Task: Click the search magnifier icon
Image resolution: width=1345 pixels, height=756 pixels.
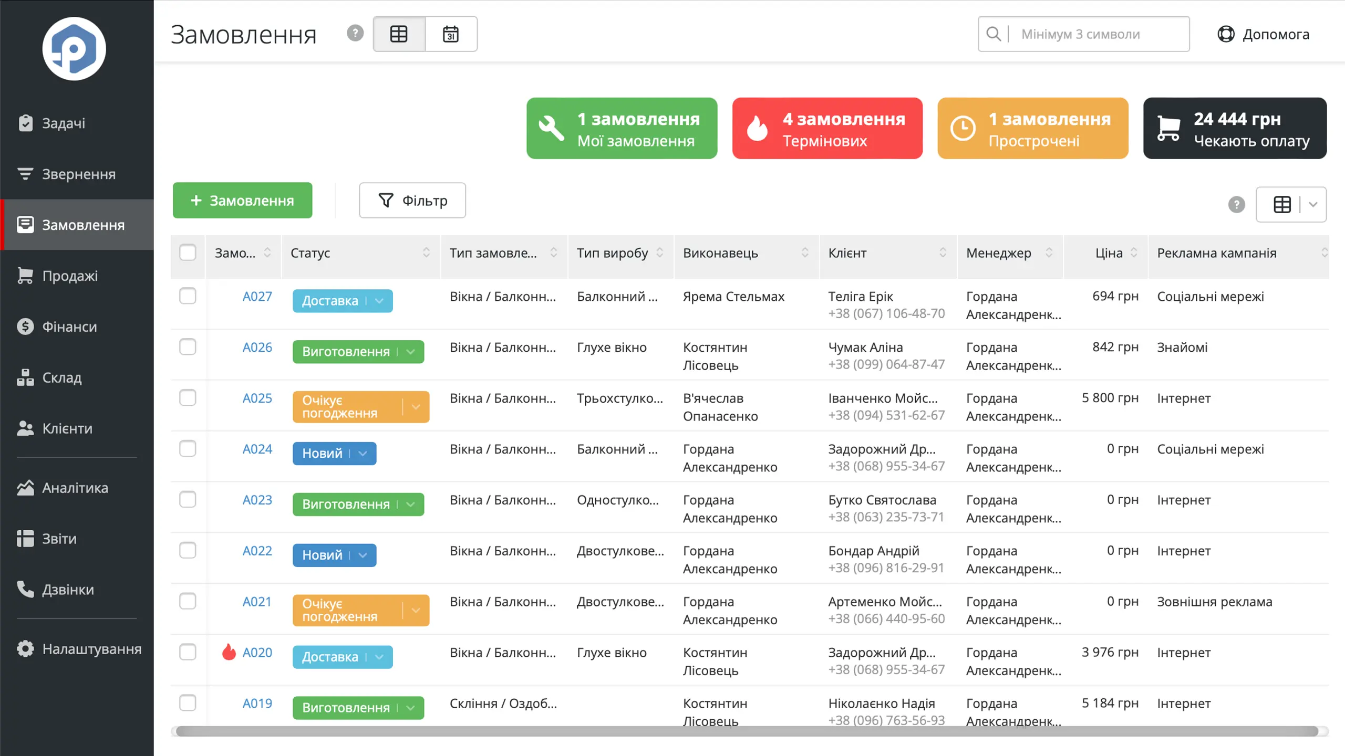Action: (993, 34)
